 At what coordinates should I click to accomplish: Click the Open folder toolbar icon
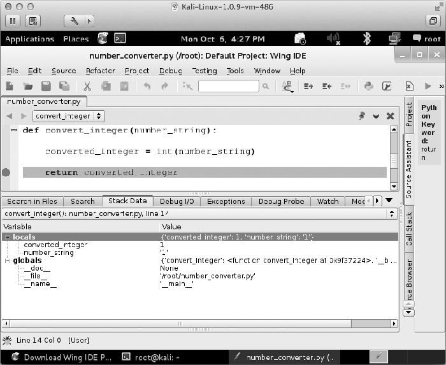28,86
